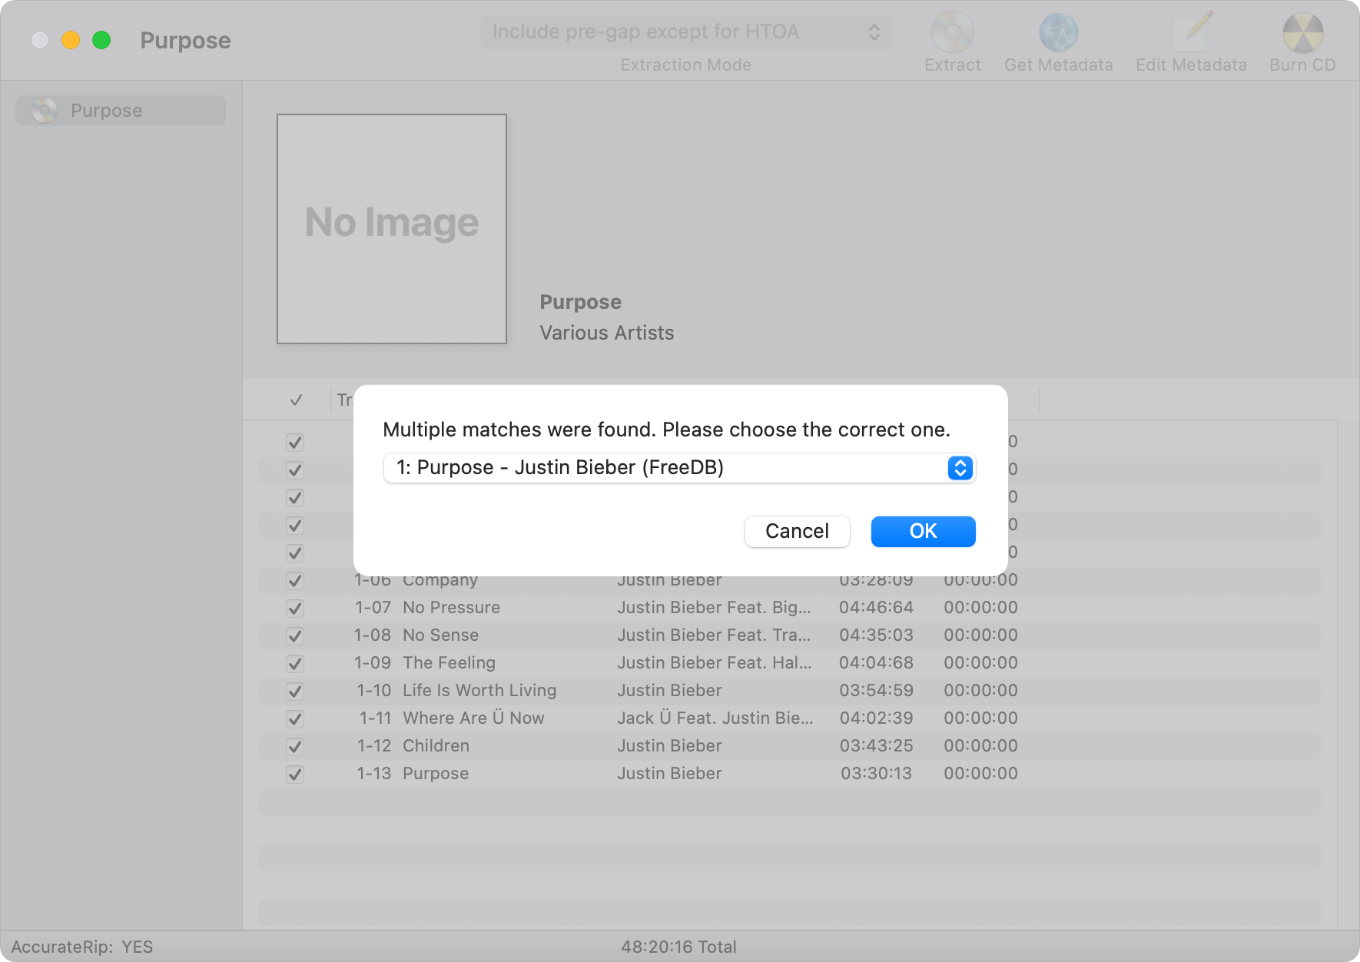Click Various Artists album artist text
1360x962 pixels.
(x=607, y=333)
